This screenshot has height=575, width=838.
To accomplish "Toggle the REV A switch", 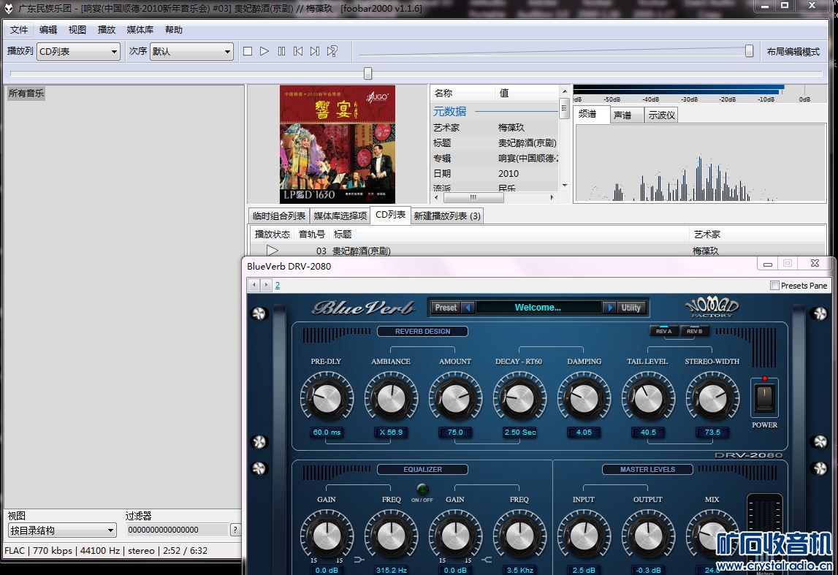I will click(664, 331).
